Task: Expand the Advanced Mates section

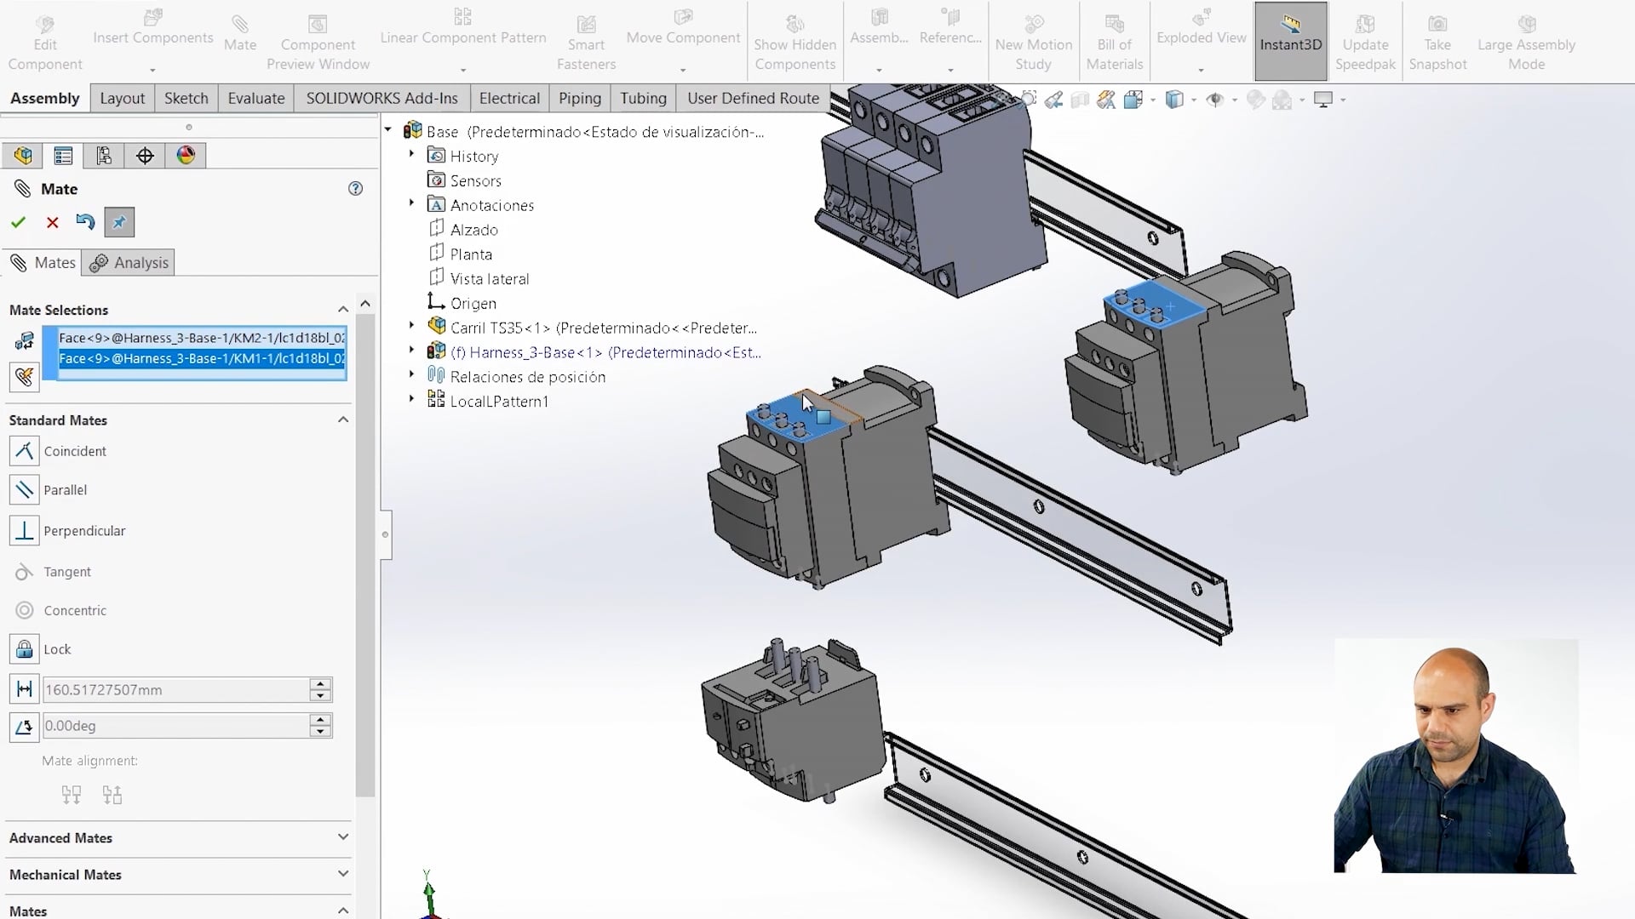Action: (x=343, y=837)
